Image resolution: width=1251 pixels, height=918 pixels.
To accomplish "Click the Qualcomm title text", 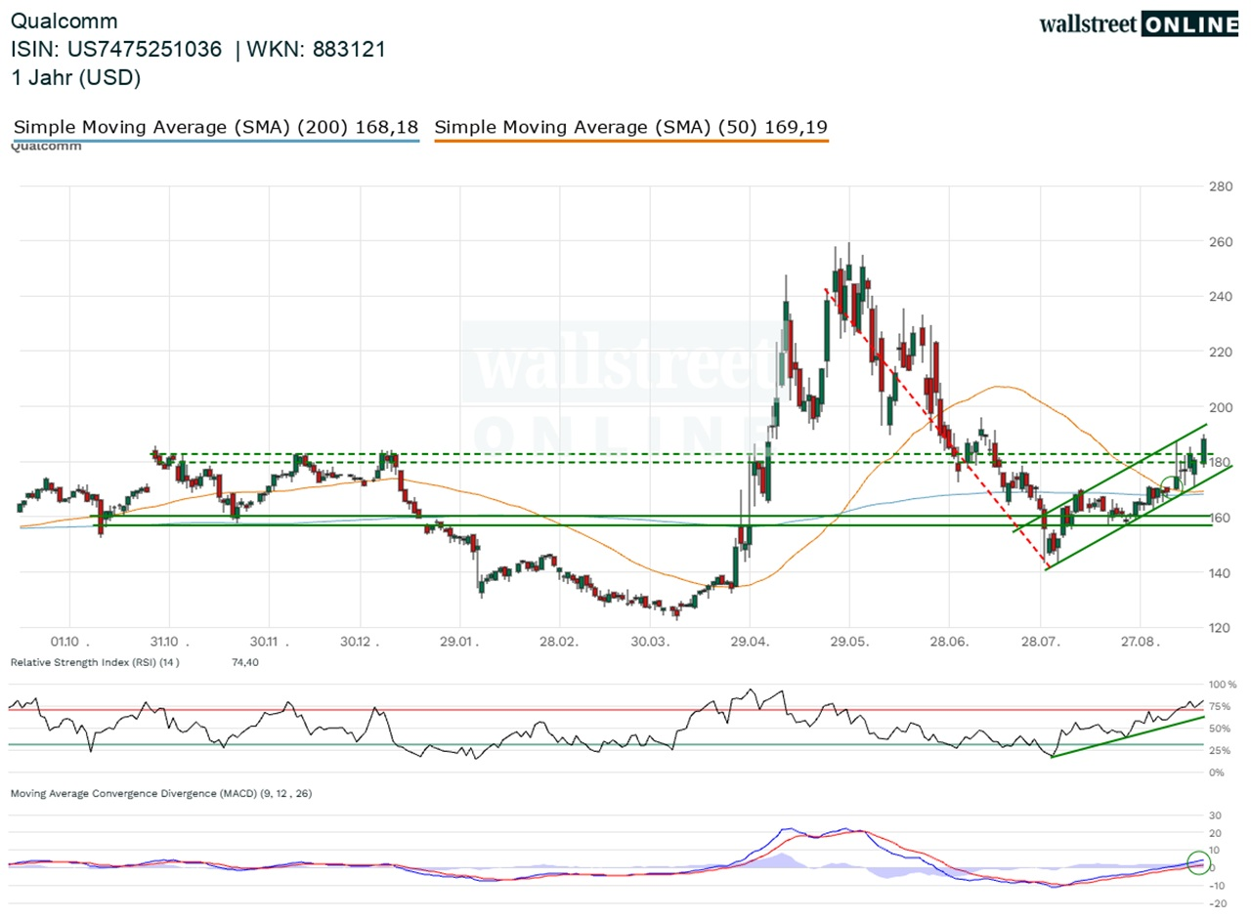I will point(65,21).
